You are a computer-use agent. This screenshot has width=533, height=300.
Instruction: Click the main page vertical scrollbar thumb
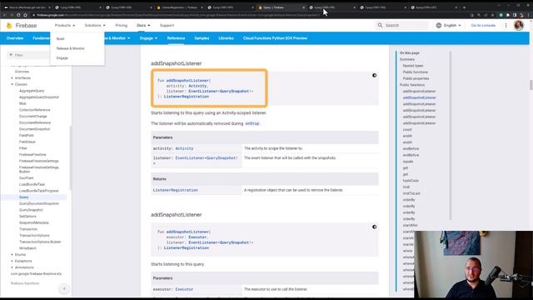click(x=531, y=85)
